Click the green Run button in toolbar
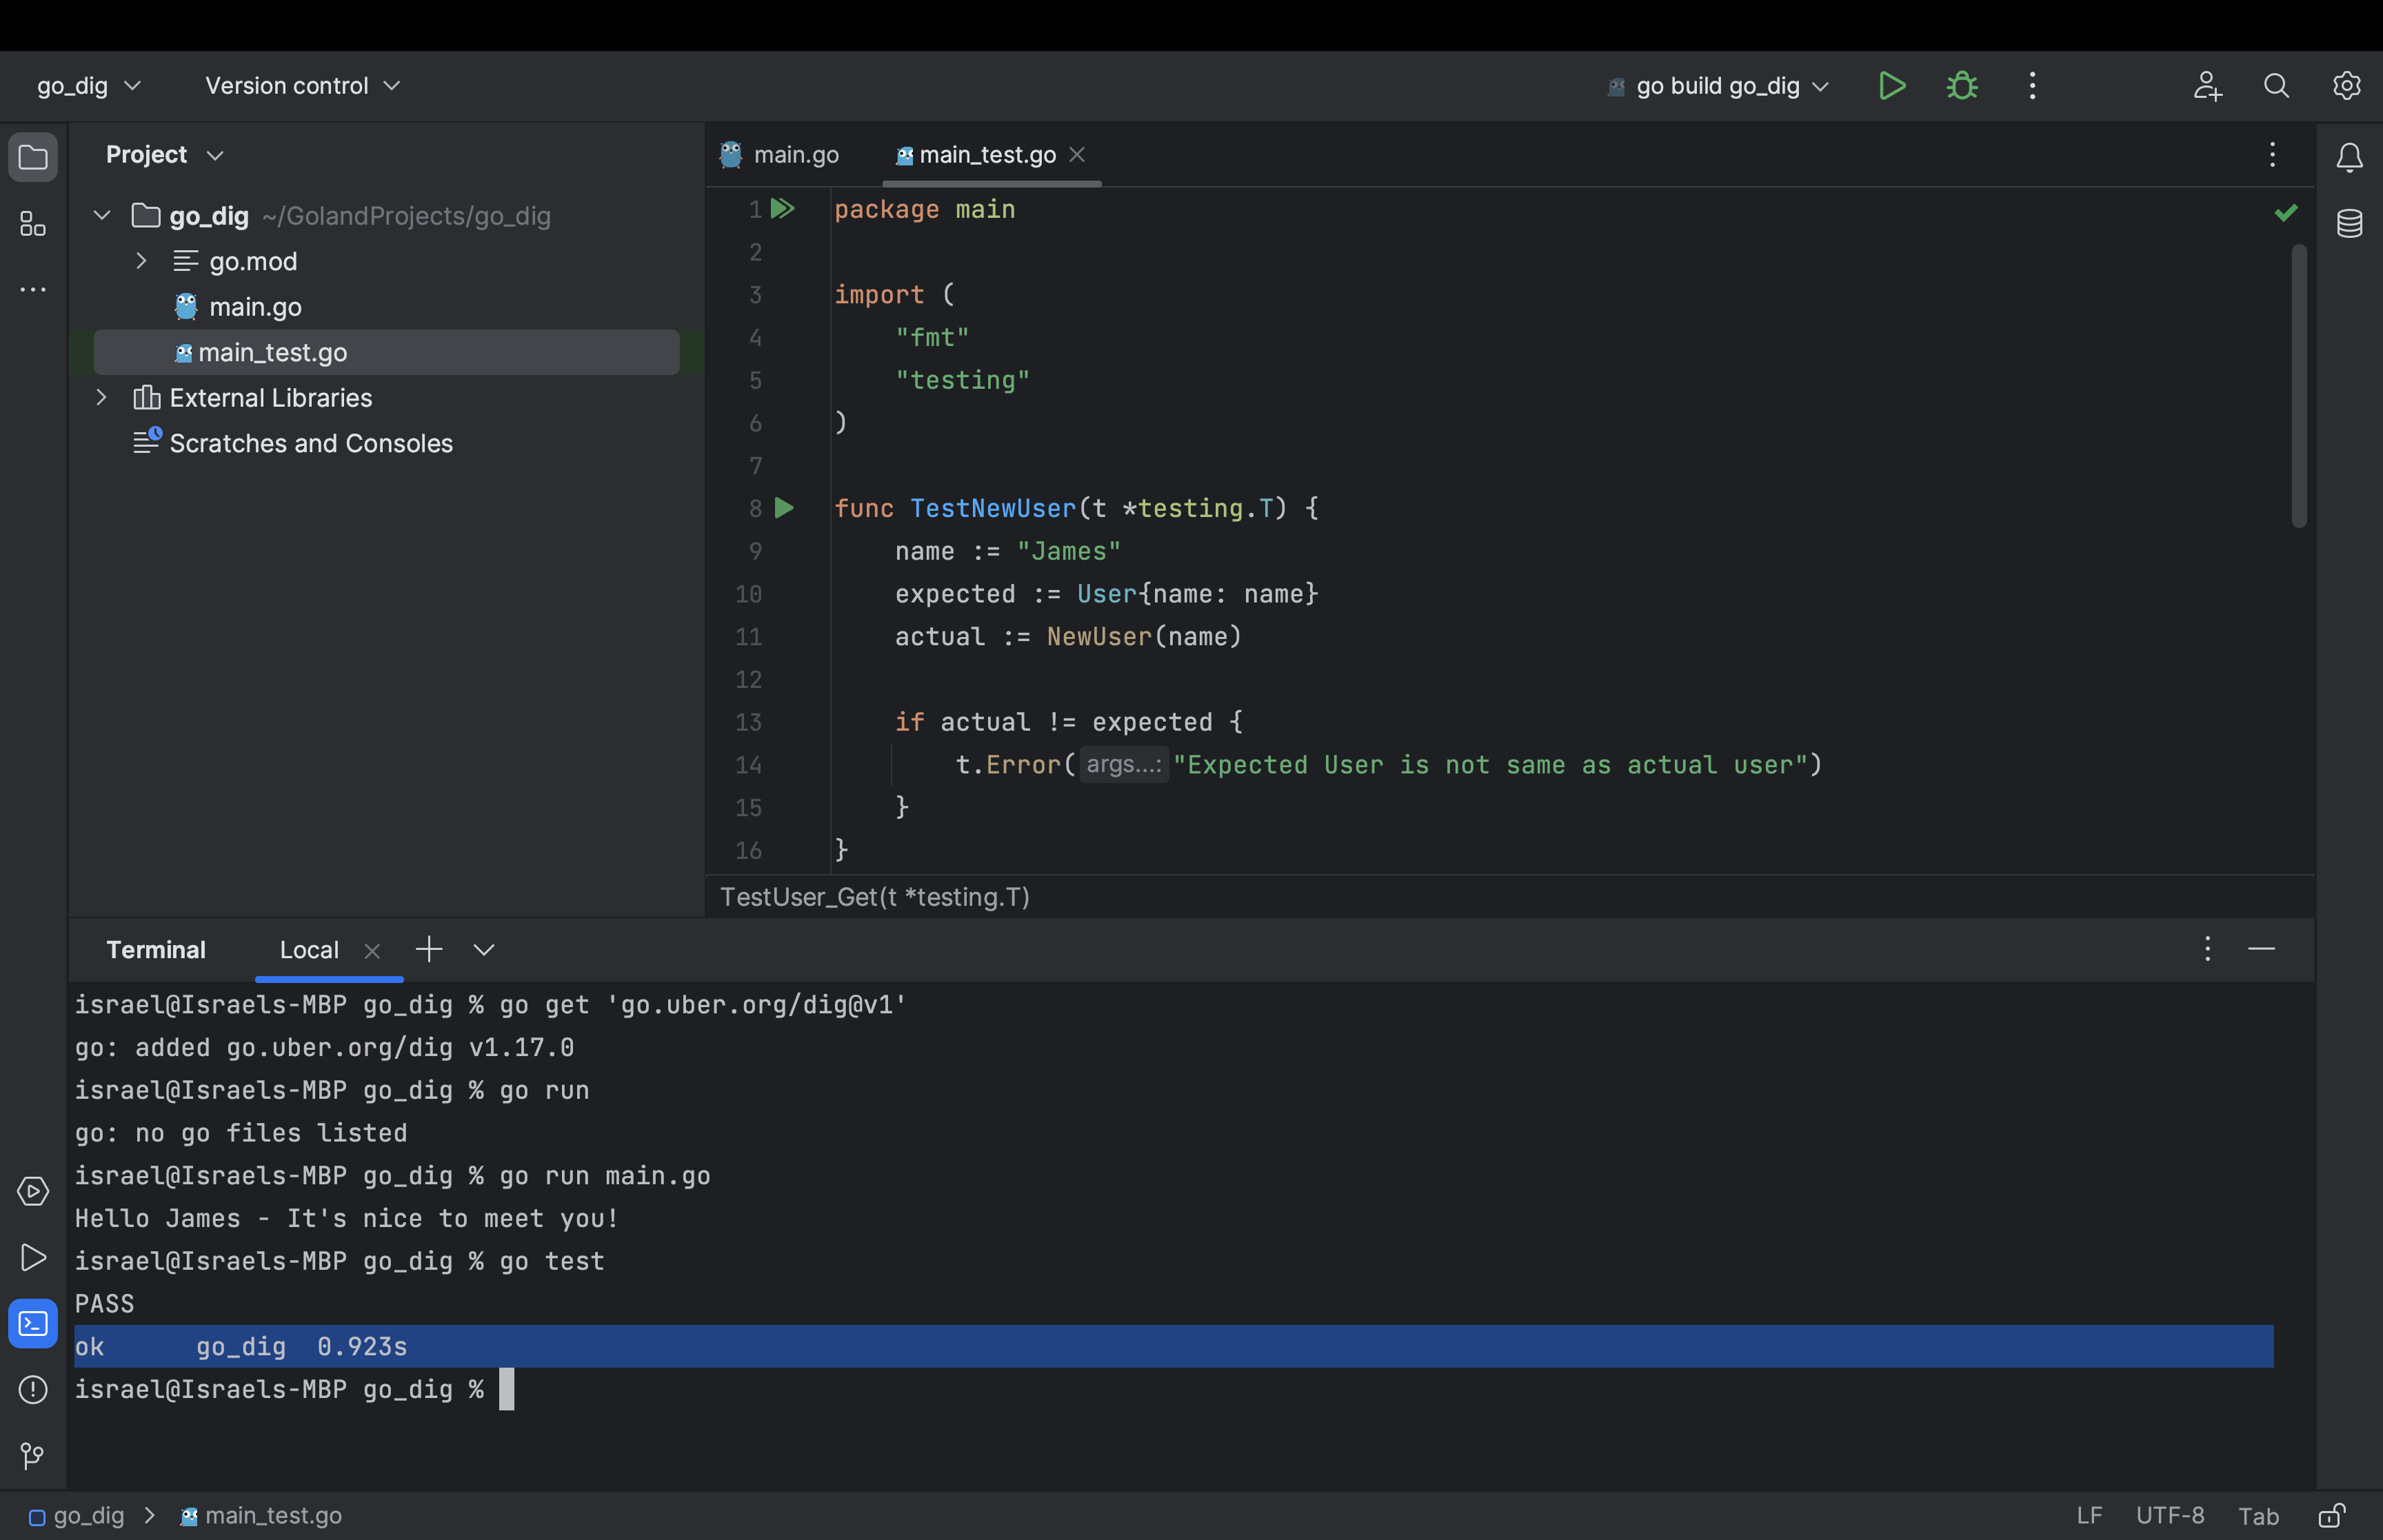This screenshot has height=1540, width=2383. pos(1891,86)
